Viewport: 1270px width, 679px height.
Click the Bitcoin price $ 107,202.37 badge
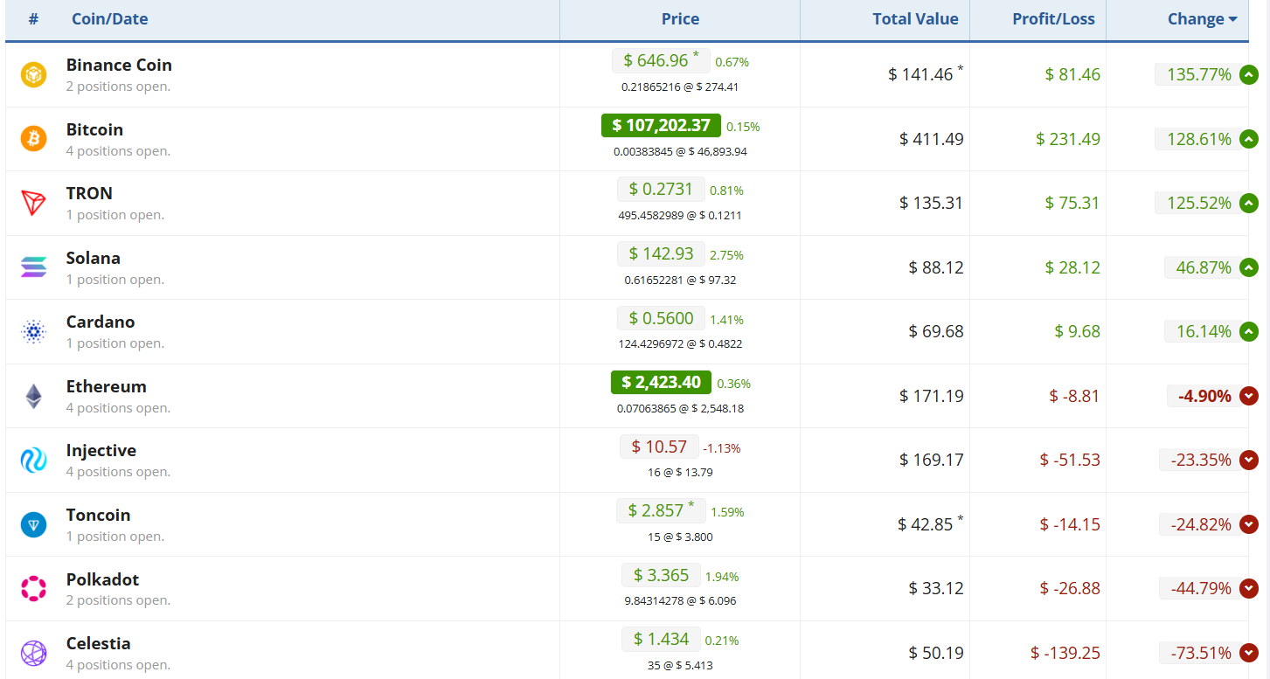click(661, 125)
